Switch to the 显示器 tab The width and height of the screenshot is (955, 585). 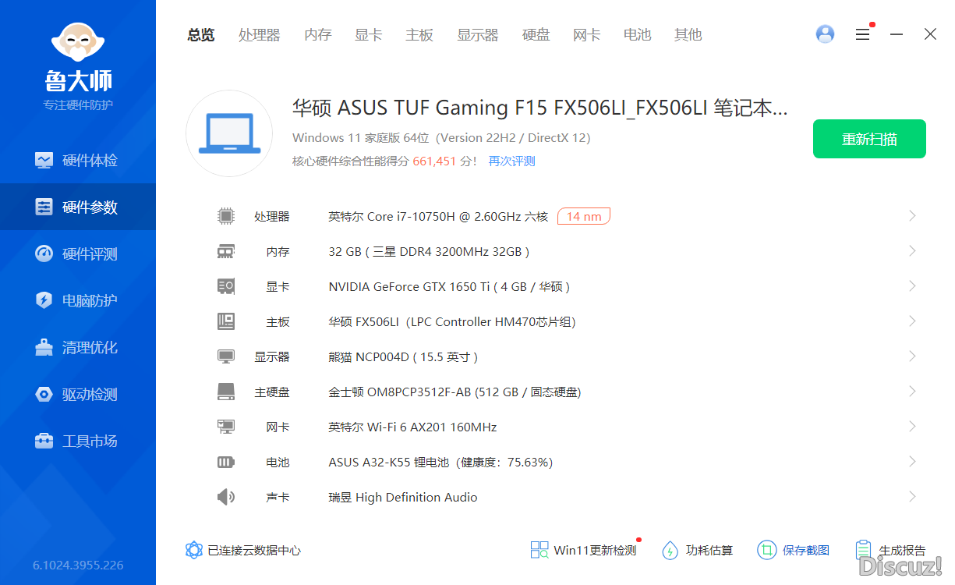pyautogui.click(x=478, y=35)
